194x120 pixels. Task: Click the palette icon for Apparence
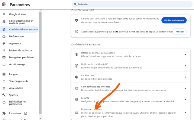(4, 43)
